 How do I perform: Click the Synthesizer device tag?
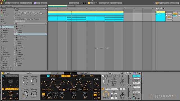(x=18, y=21)
